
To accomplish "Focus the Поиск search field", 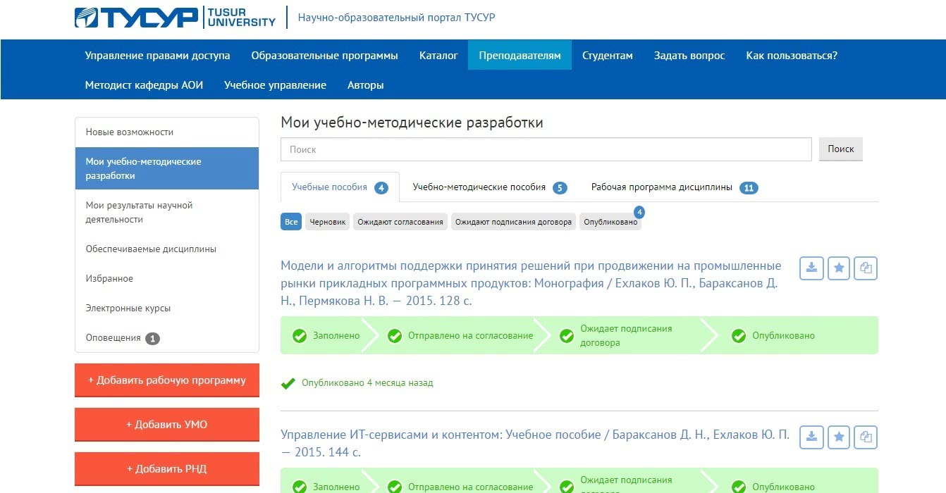I will [546, 149].
